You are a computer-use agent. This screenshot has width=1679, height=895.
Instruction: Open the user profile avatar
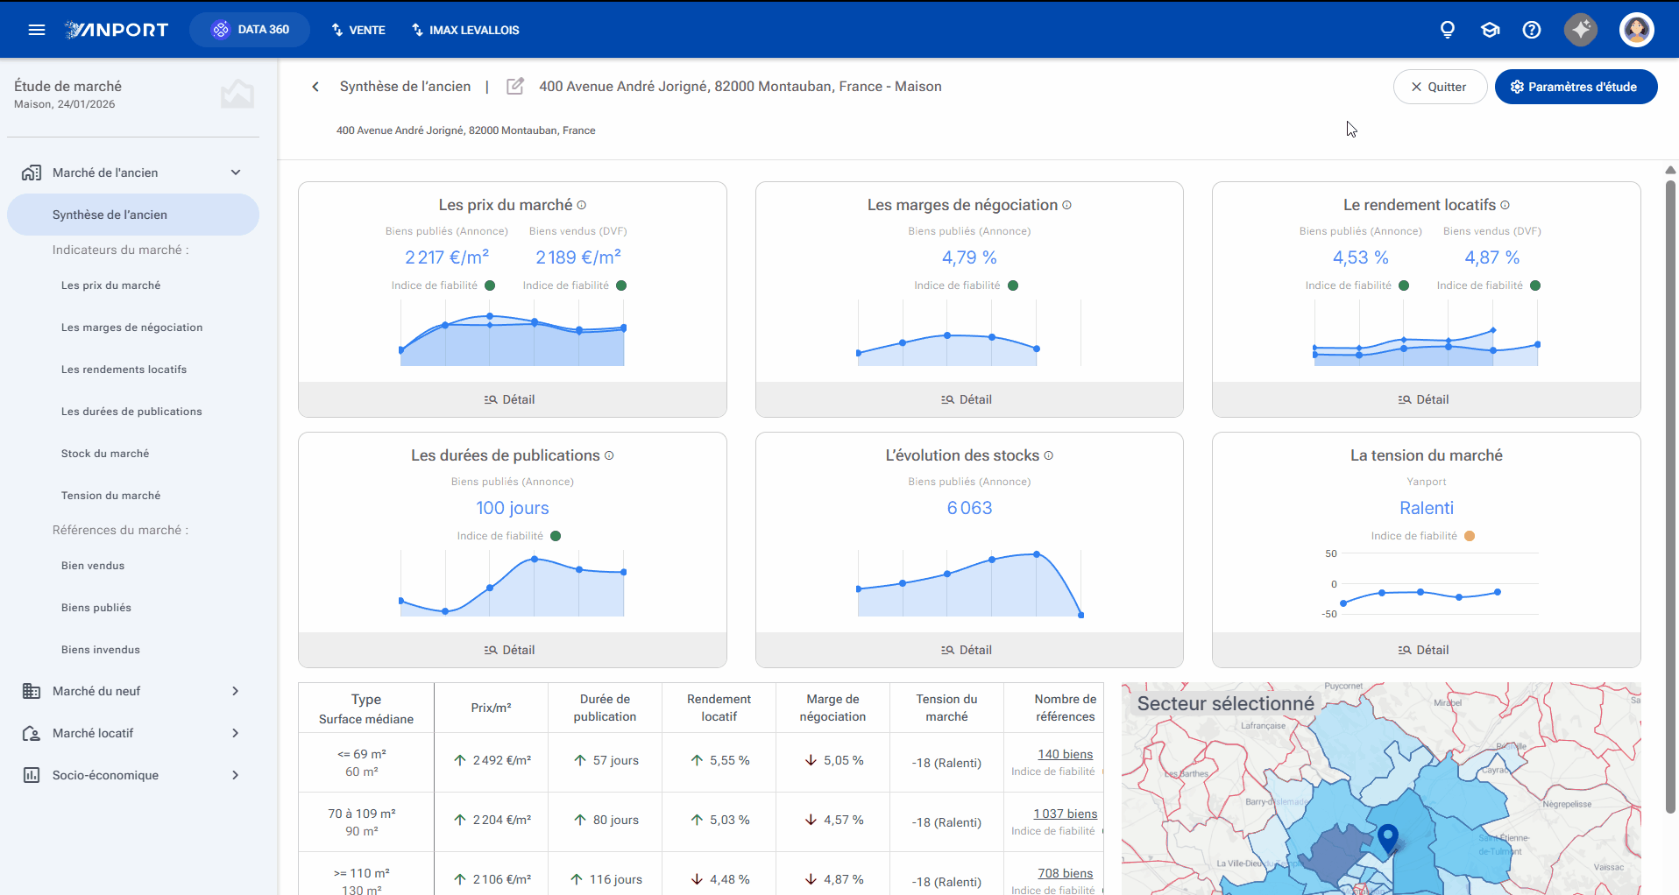(x=1636, y=30)
